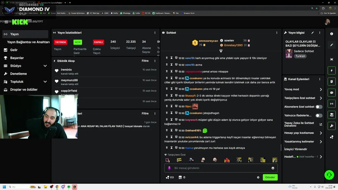Click the pencil edit icon in right sidebar

click(x=332, y=45)
